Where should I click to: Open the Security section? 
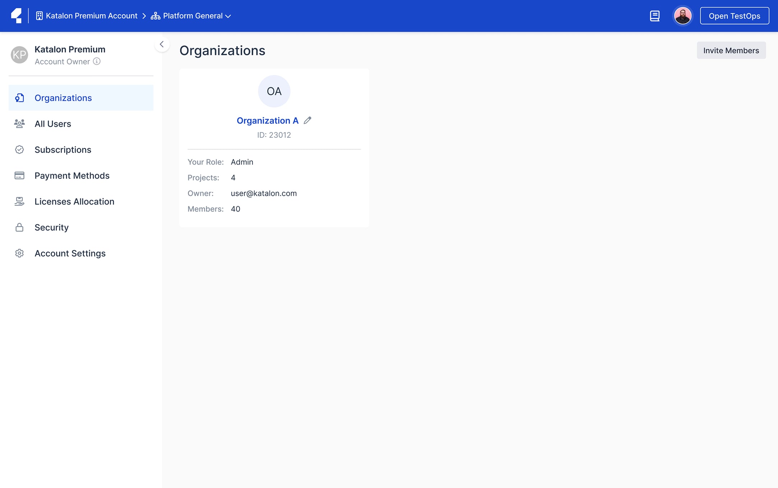pos(81,227)
